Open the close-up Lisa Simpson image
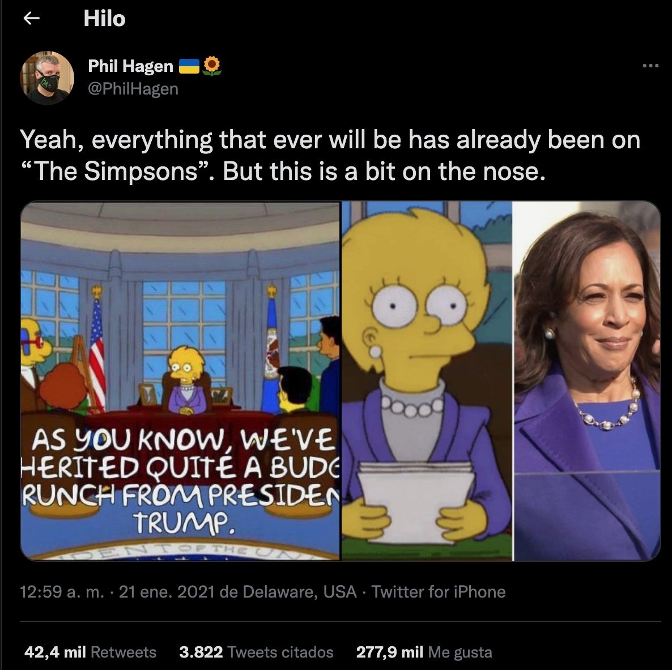This screenshot has height=670, width=672. point(427,381)
